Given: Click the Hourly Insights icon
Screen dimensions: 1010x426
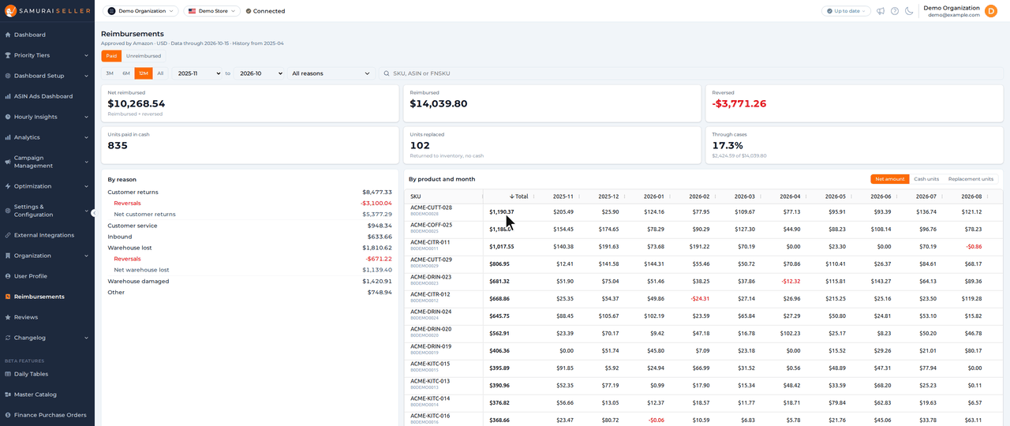Looking at the screenshot, I should pyautogui.click(x=8, y=117).
